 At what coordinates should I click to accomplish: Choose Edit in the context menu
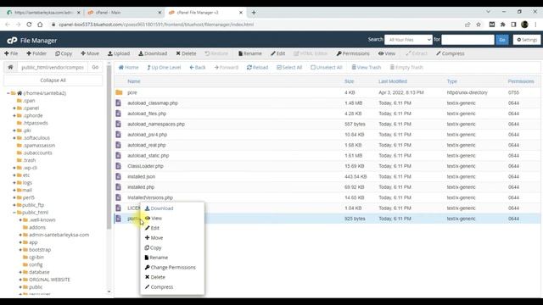tap(152, 228)
